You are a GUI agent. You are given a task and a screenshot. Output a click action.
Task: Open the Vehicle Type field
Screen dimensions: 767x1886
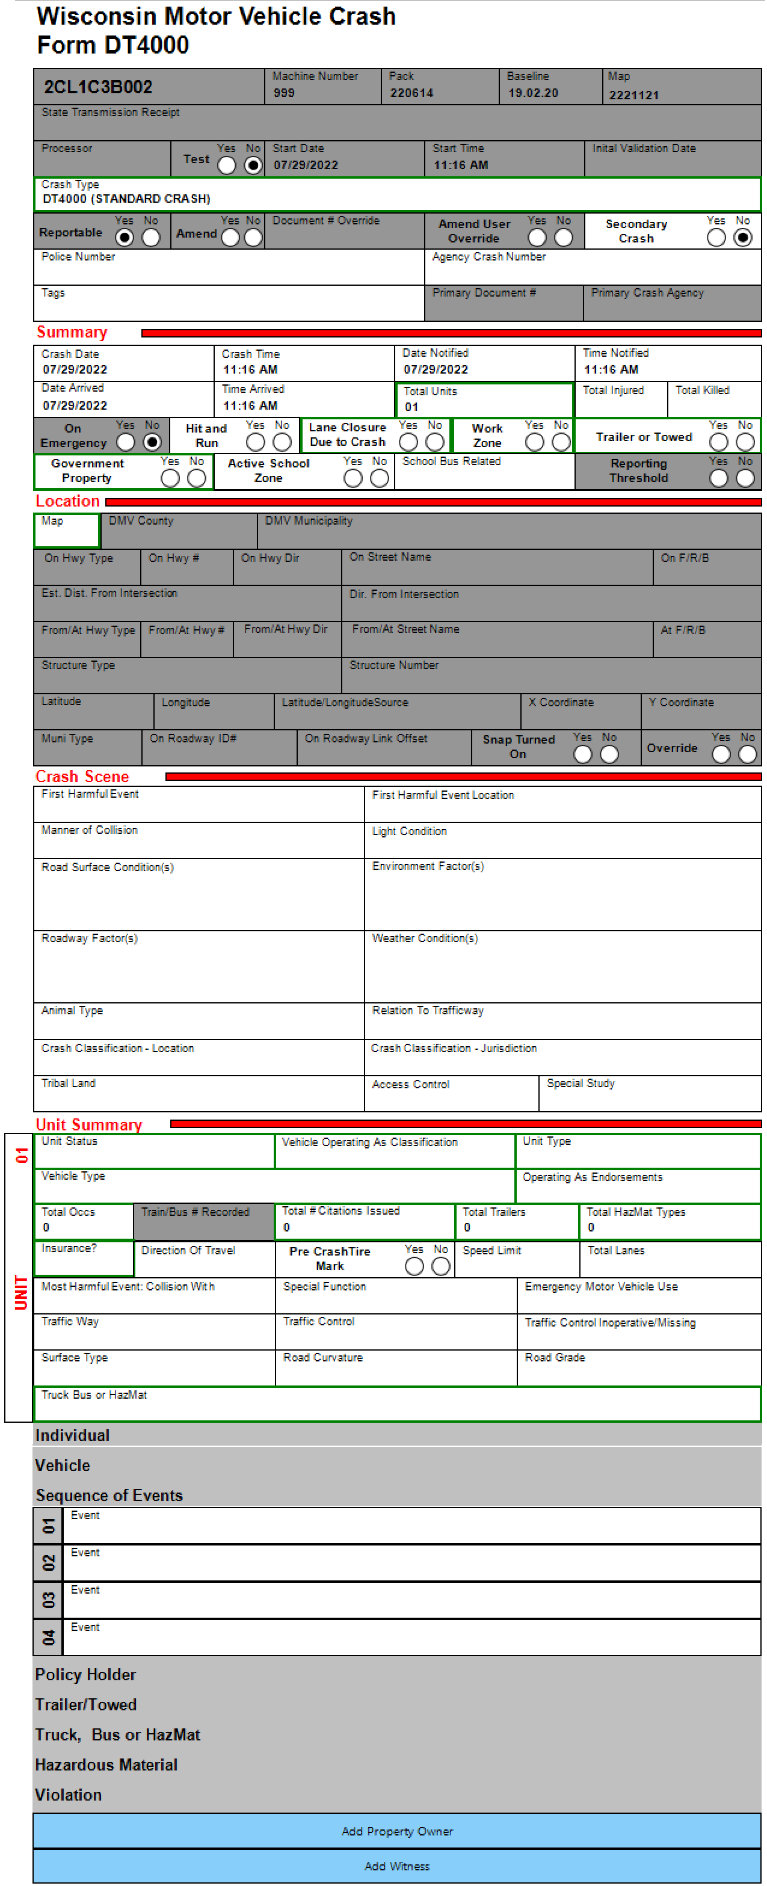point(274,1186)
